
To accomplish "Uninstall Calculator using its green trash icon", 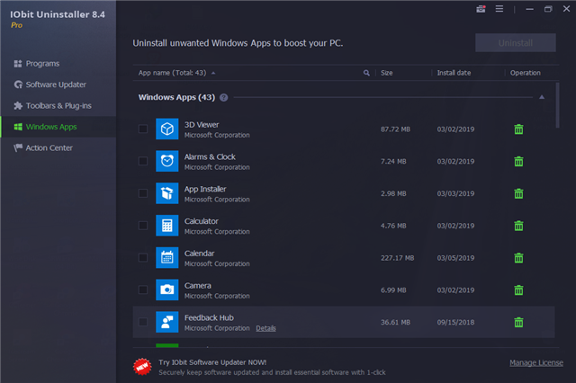I will point(518,226).
